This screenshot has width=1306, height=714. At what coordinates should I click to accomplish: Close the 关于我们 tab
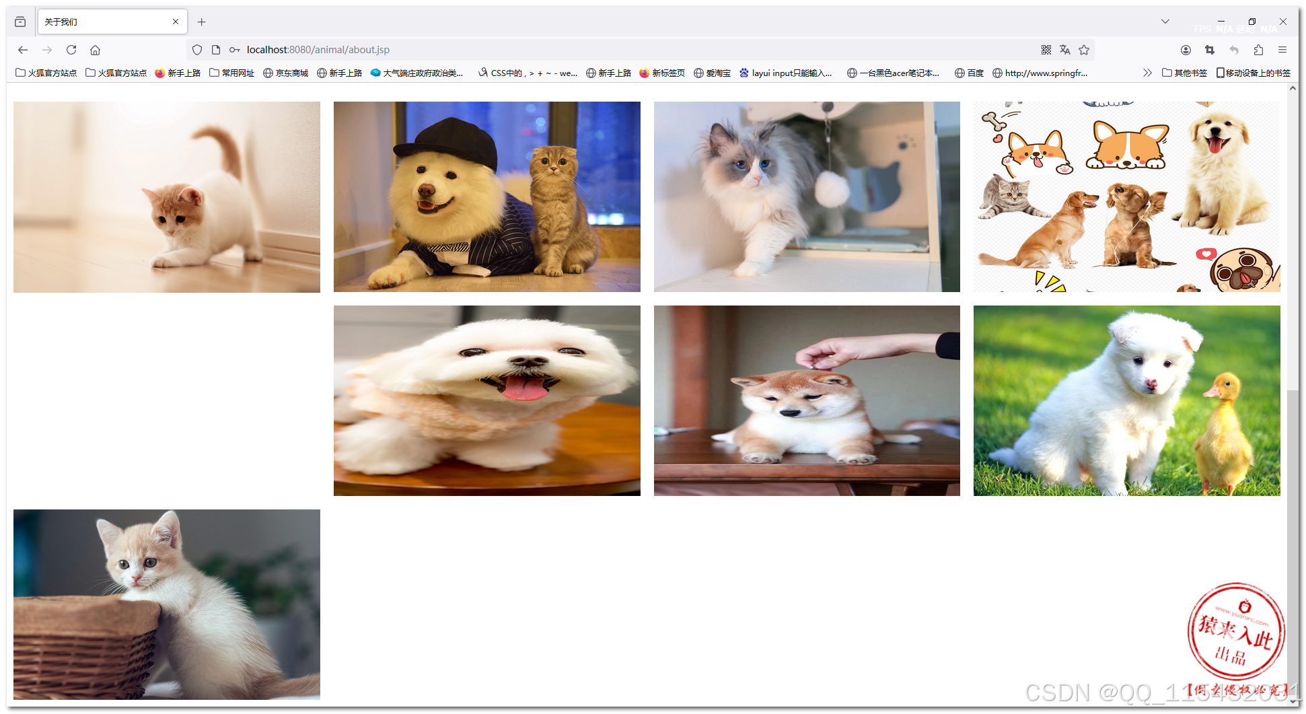pyautogui.click(x=176, y=22)
